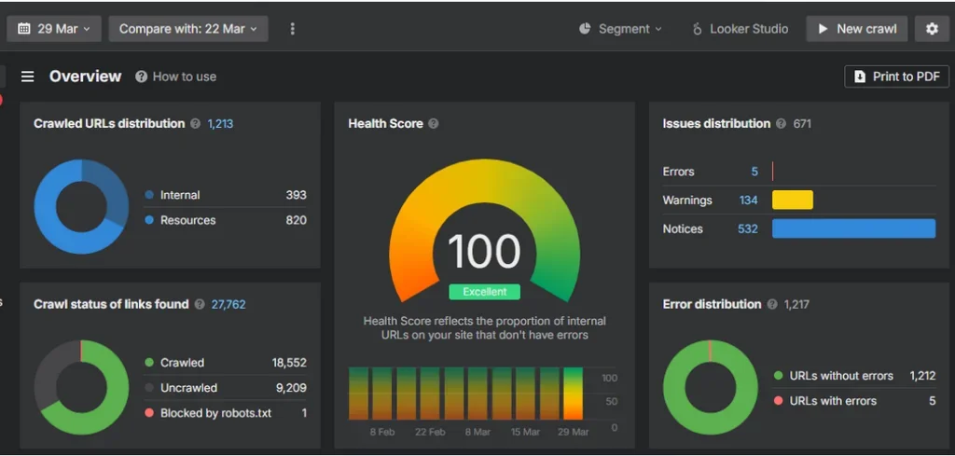This screenshot has height=456, width=955.
Task: Open the 27,762 links found count
Action: [228, 304]
